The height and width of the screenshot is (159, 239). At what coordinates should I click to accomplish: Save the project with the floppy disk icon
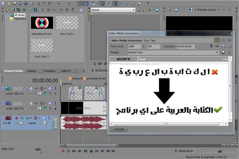pyautogui.click(x=15, y=3)
